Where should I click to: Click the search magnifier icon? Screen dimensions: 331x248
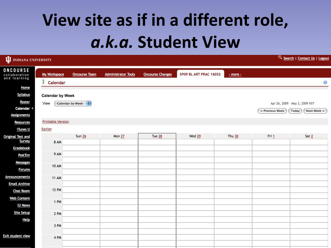point(280,57)
